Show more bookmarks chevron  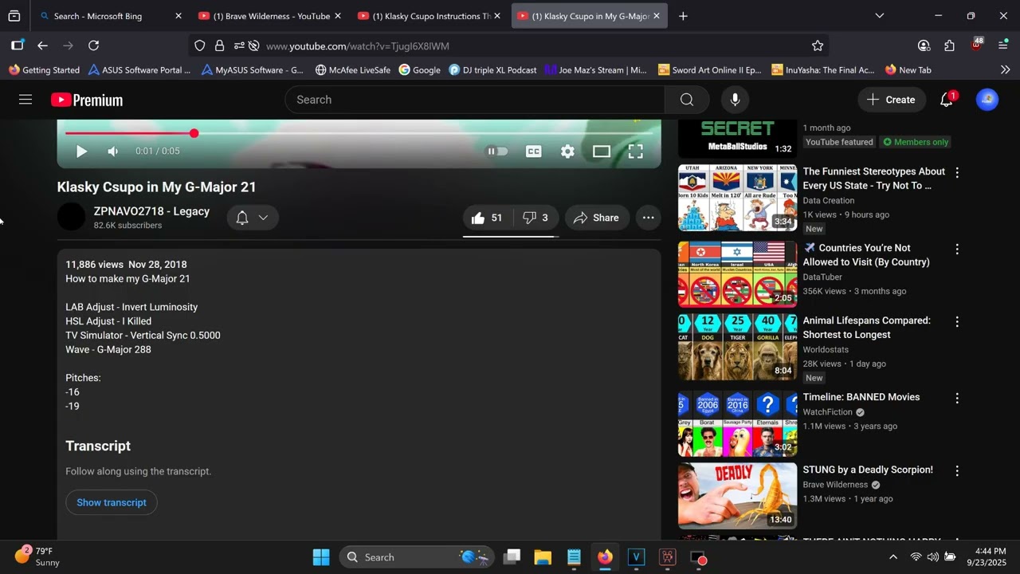point(1005,69)
